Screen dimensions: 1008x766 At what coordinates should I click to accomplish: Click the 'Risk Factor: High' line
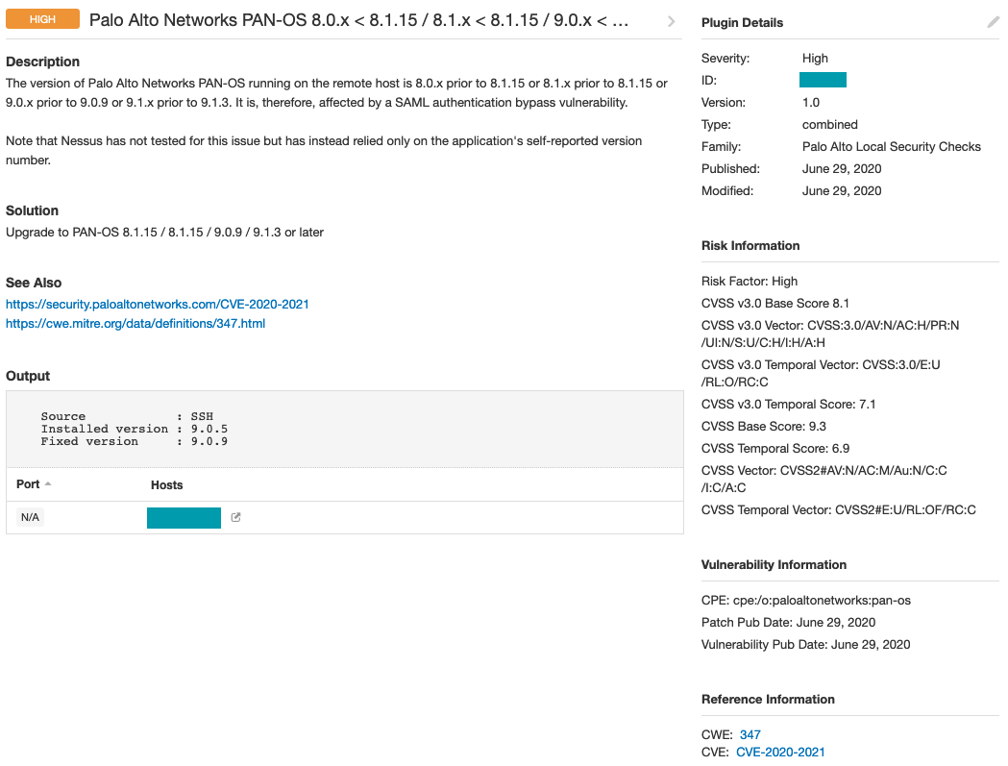[750, 281]
